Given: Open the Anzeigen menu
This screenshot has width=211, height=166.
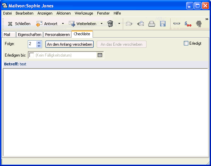Looking at the screenshot, I should (45, 13).
